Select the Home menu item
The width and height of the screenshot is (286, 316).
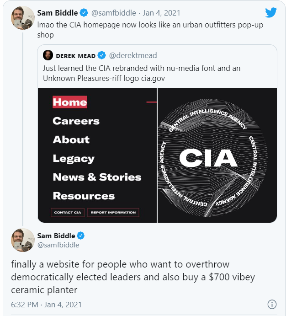[69, 102]
